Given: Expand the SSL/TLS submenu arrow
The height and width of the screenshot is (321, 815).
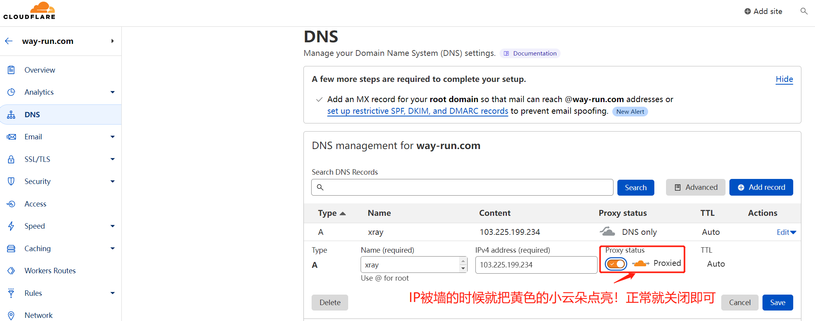Looking at the screenshot, I should point(112,159).
